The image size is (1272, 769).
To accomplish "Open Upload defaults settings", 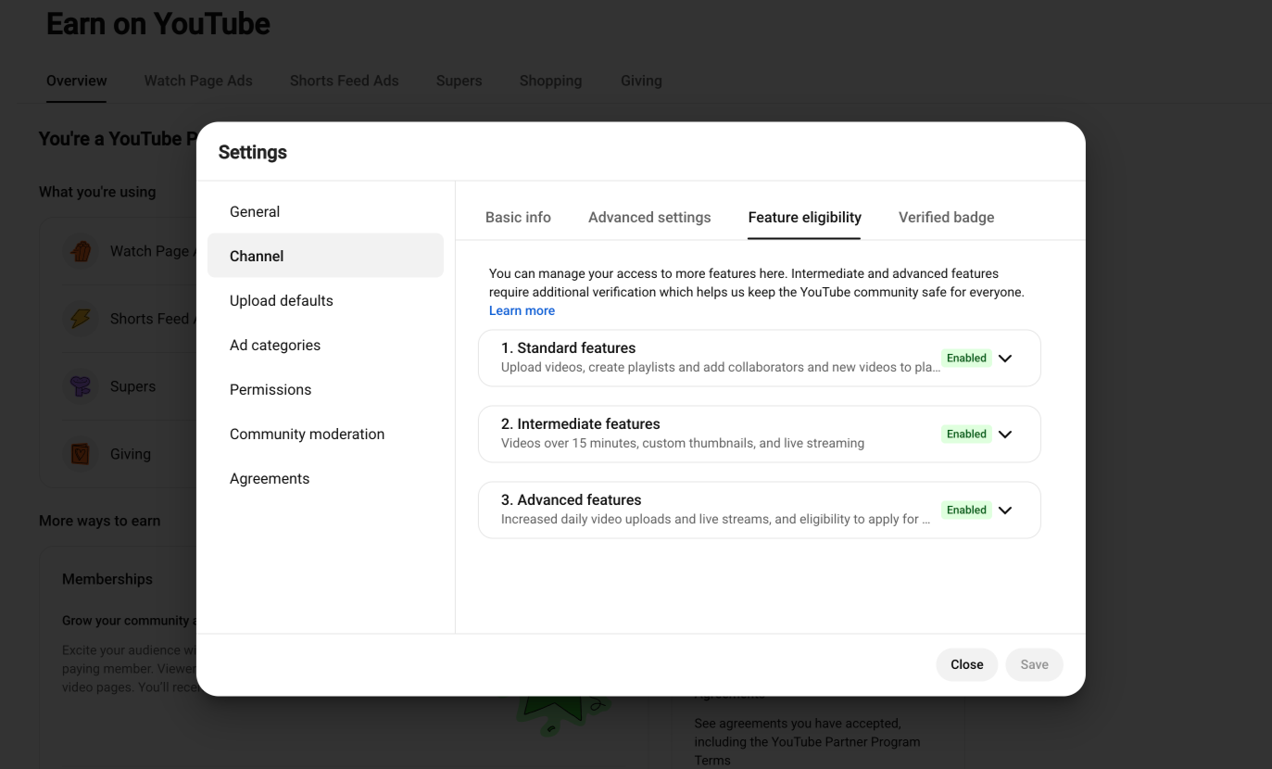I will [x=325, y=301].
